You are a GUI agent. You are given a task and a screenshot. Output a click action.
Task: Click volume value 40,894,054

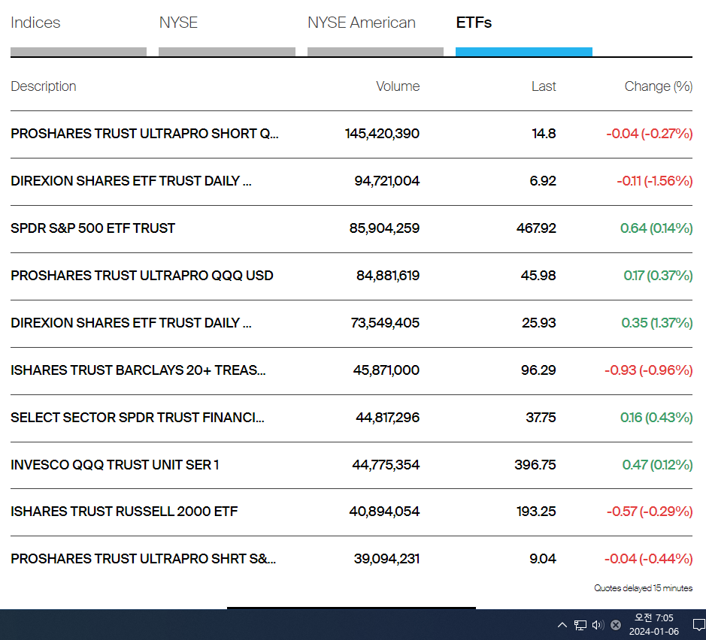point(384,512)
